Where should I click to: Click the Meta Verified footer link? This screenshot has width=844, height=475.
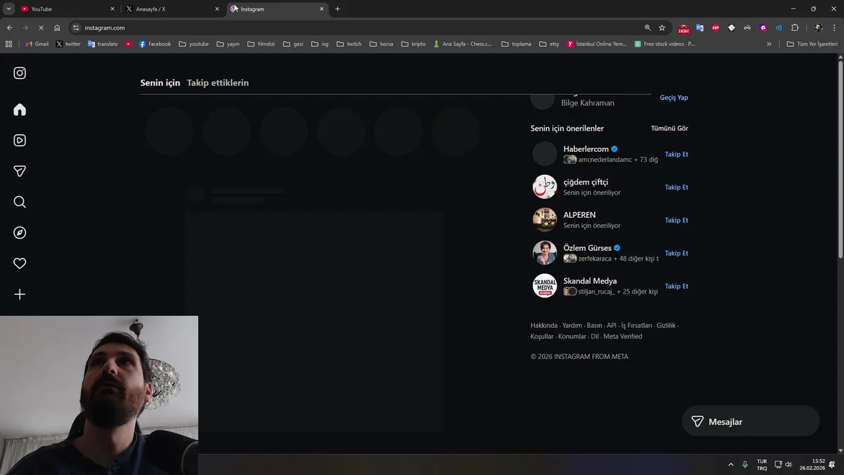coord(622,336)
